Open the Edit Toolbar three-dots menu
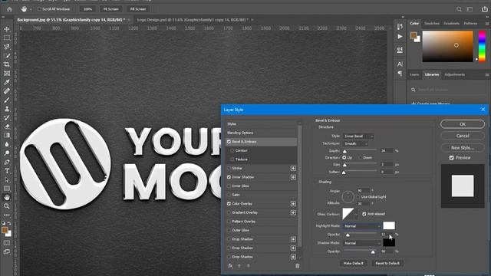 (x=7, y=215)
